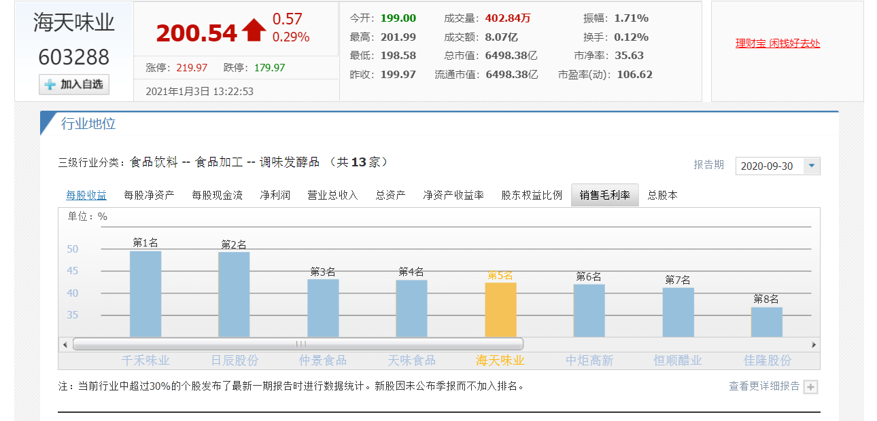The width and height of the screenshot is (877, 421).
Task: Select the 销售毛利率 tab
Action: click(605, 195)
